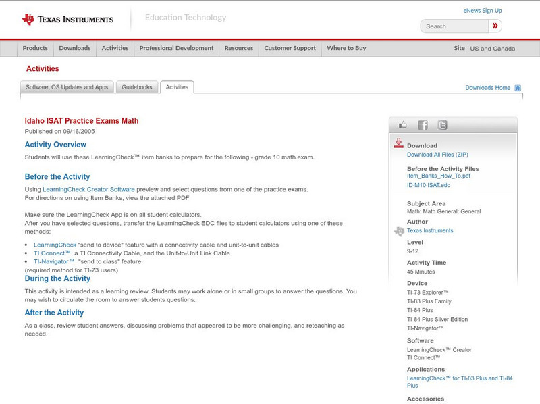Switch to the Guidebooks tab
Image resolution: width=540 pixels, height=404 pixels.
138,87
